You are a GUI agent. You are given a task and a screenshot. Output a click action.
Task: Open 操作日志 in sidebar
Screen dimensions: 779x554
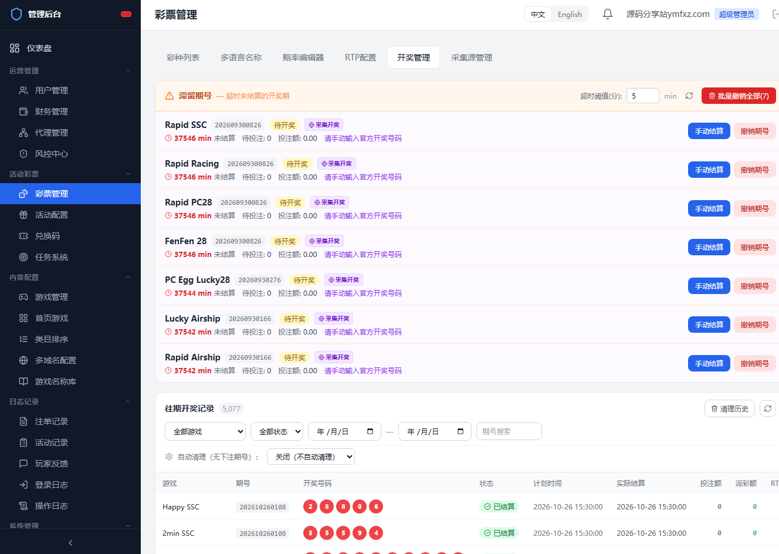[x=70, y=506]
